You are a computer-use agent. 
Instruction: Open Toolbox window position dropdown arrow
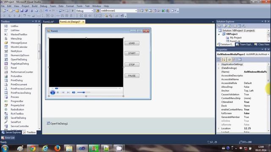pyautogui.click(x=33, y=22)
